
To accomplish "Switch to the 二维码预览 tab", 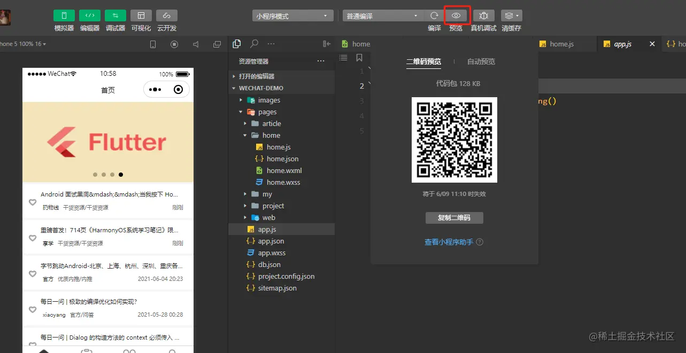I will [423, 61].
